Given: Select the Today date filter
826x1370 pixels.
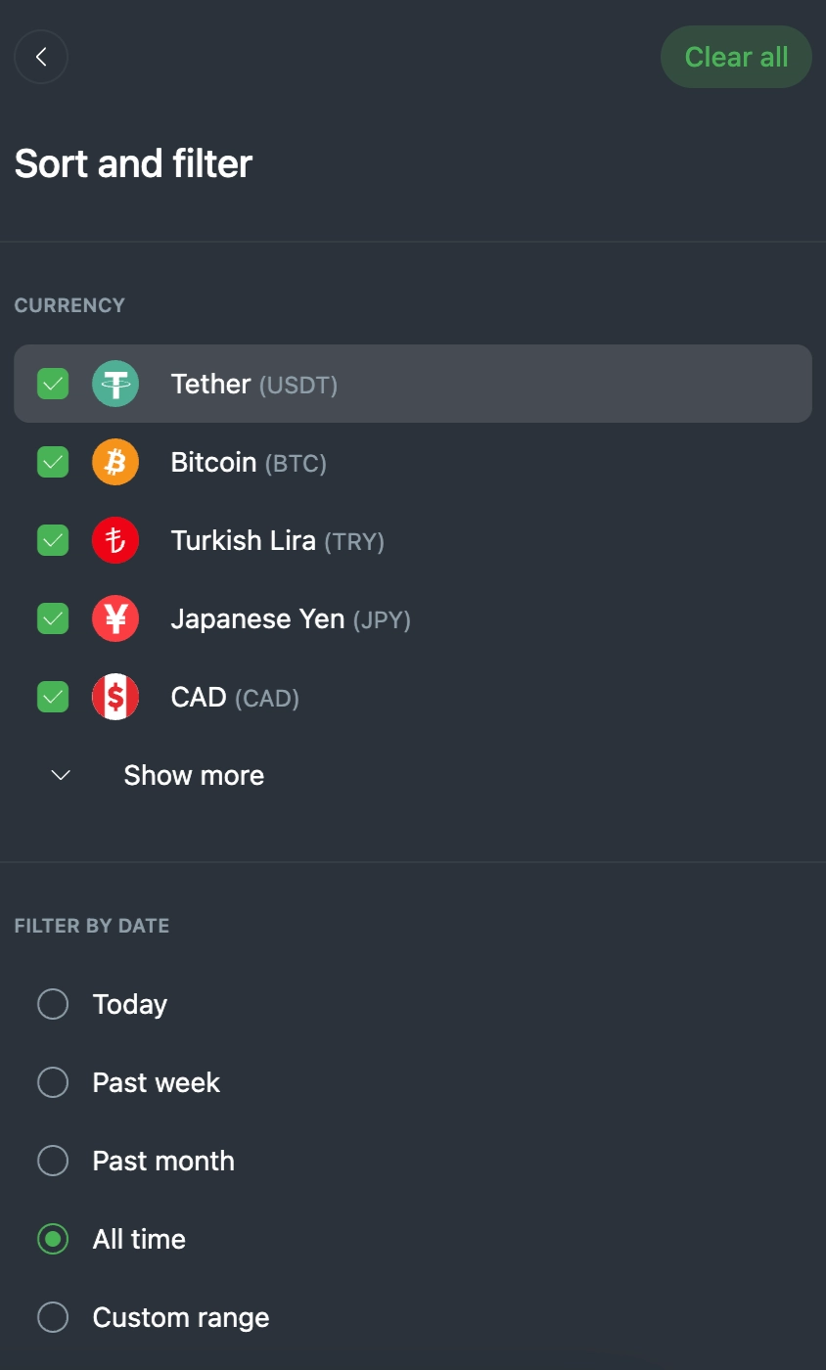Looking at the screenshot, I should pyautogui.click(x=53, y=1004).
